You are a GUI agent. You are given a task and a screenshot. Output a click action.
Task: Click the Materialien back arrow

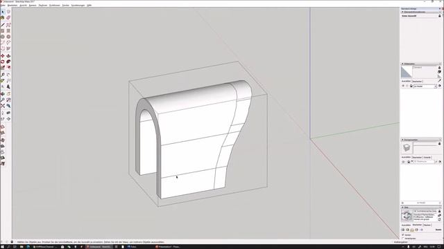[x=403, y=86]
